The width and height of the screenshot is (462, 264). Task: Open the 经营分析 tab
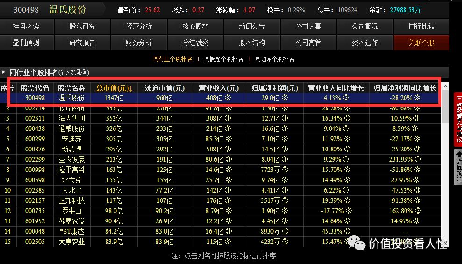point(139,27)
